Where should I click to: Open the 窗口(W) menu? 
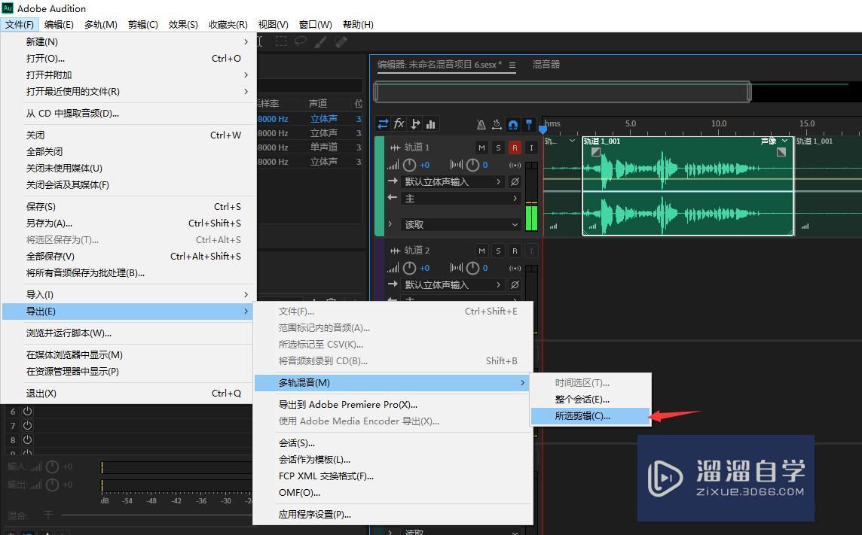[x=315, y=24]
